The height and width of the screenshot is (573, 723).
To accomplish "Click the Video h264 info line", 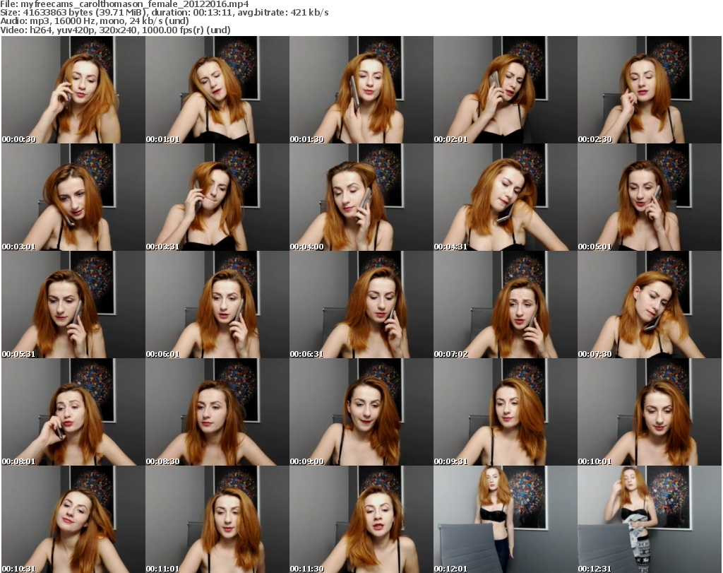I will (x=116, y=30).
